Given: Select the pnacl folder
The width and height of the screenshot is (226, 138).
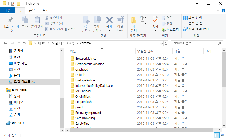Looking at the screenshot, I should [x=79, y=107].
